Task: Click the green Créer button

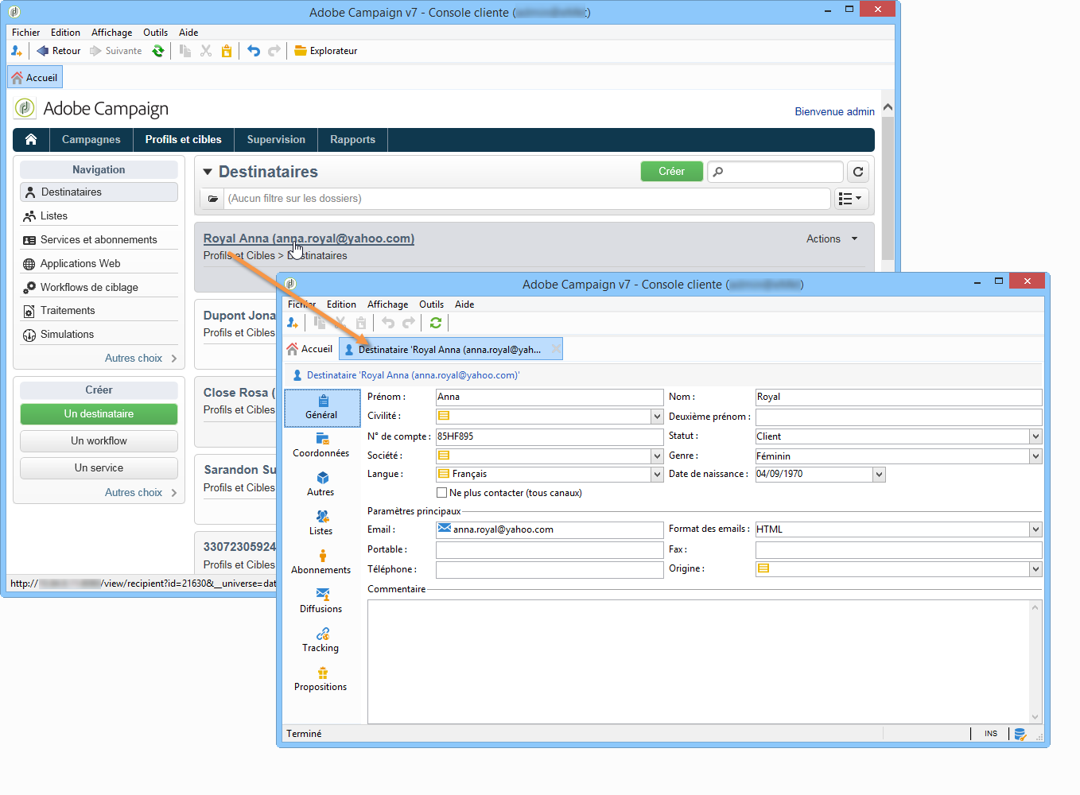Action: [x=672, y=172]
